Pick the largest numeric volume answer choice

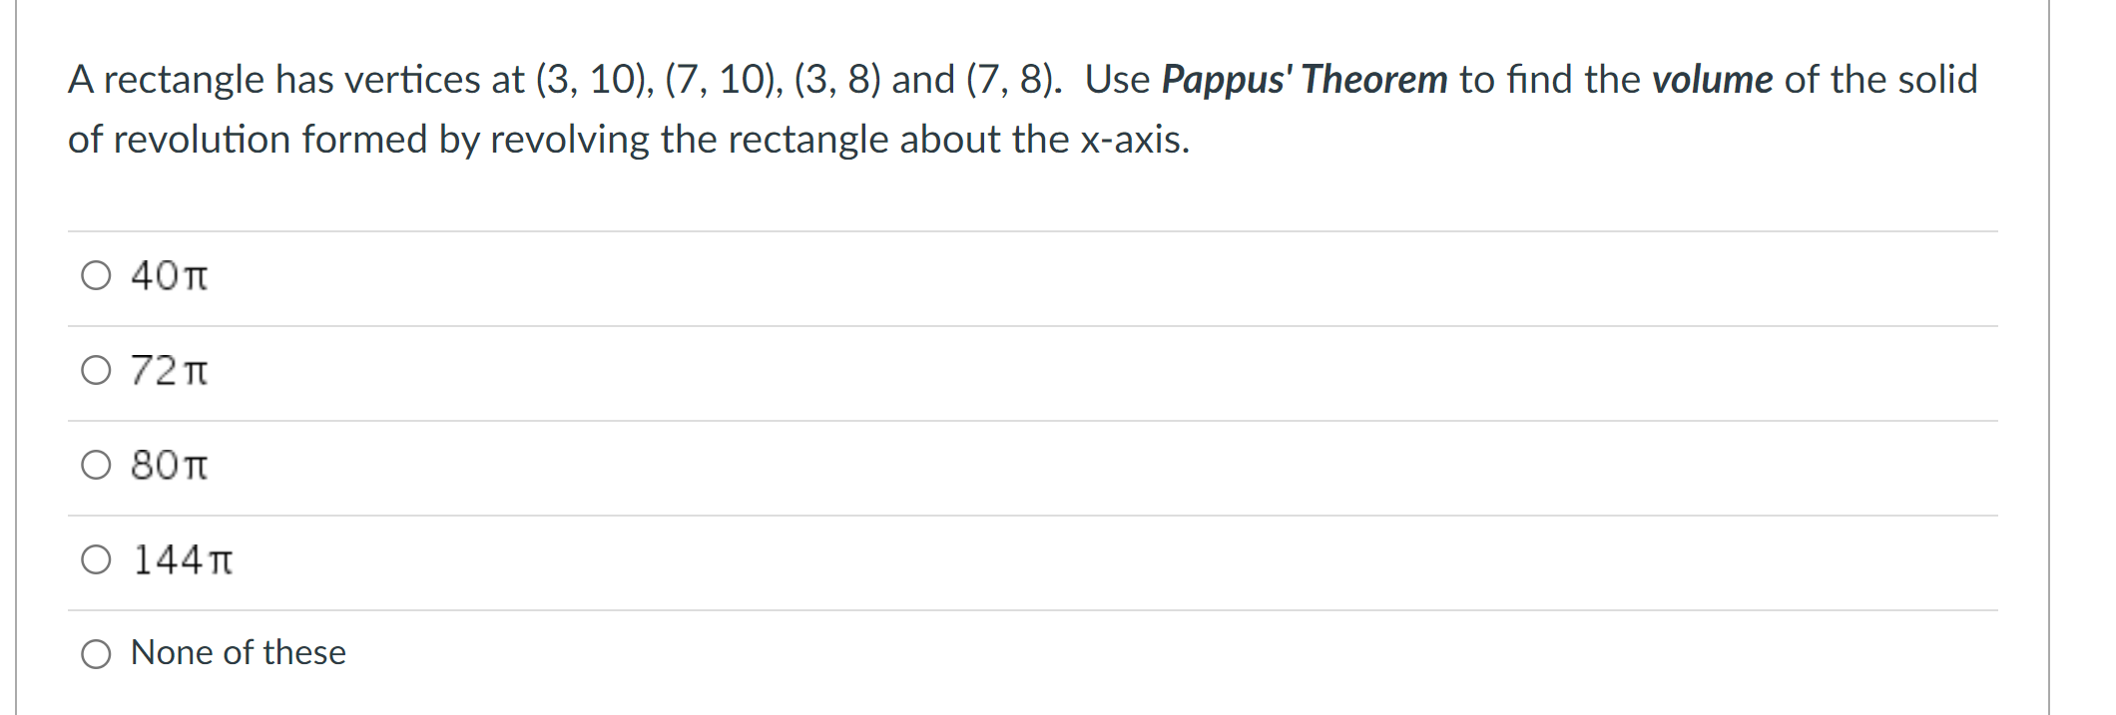pos(183,559)
